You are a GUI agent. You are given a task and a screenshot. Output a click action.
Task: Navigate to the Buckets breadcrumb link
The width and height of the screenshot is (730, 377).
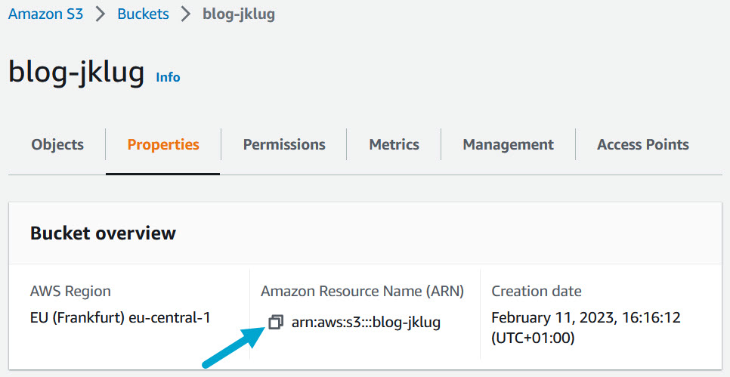(x=143, y=14)
